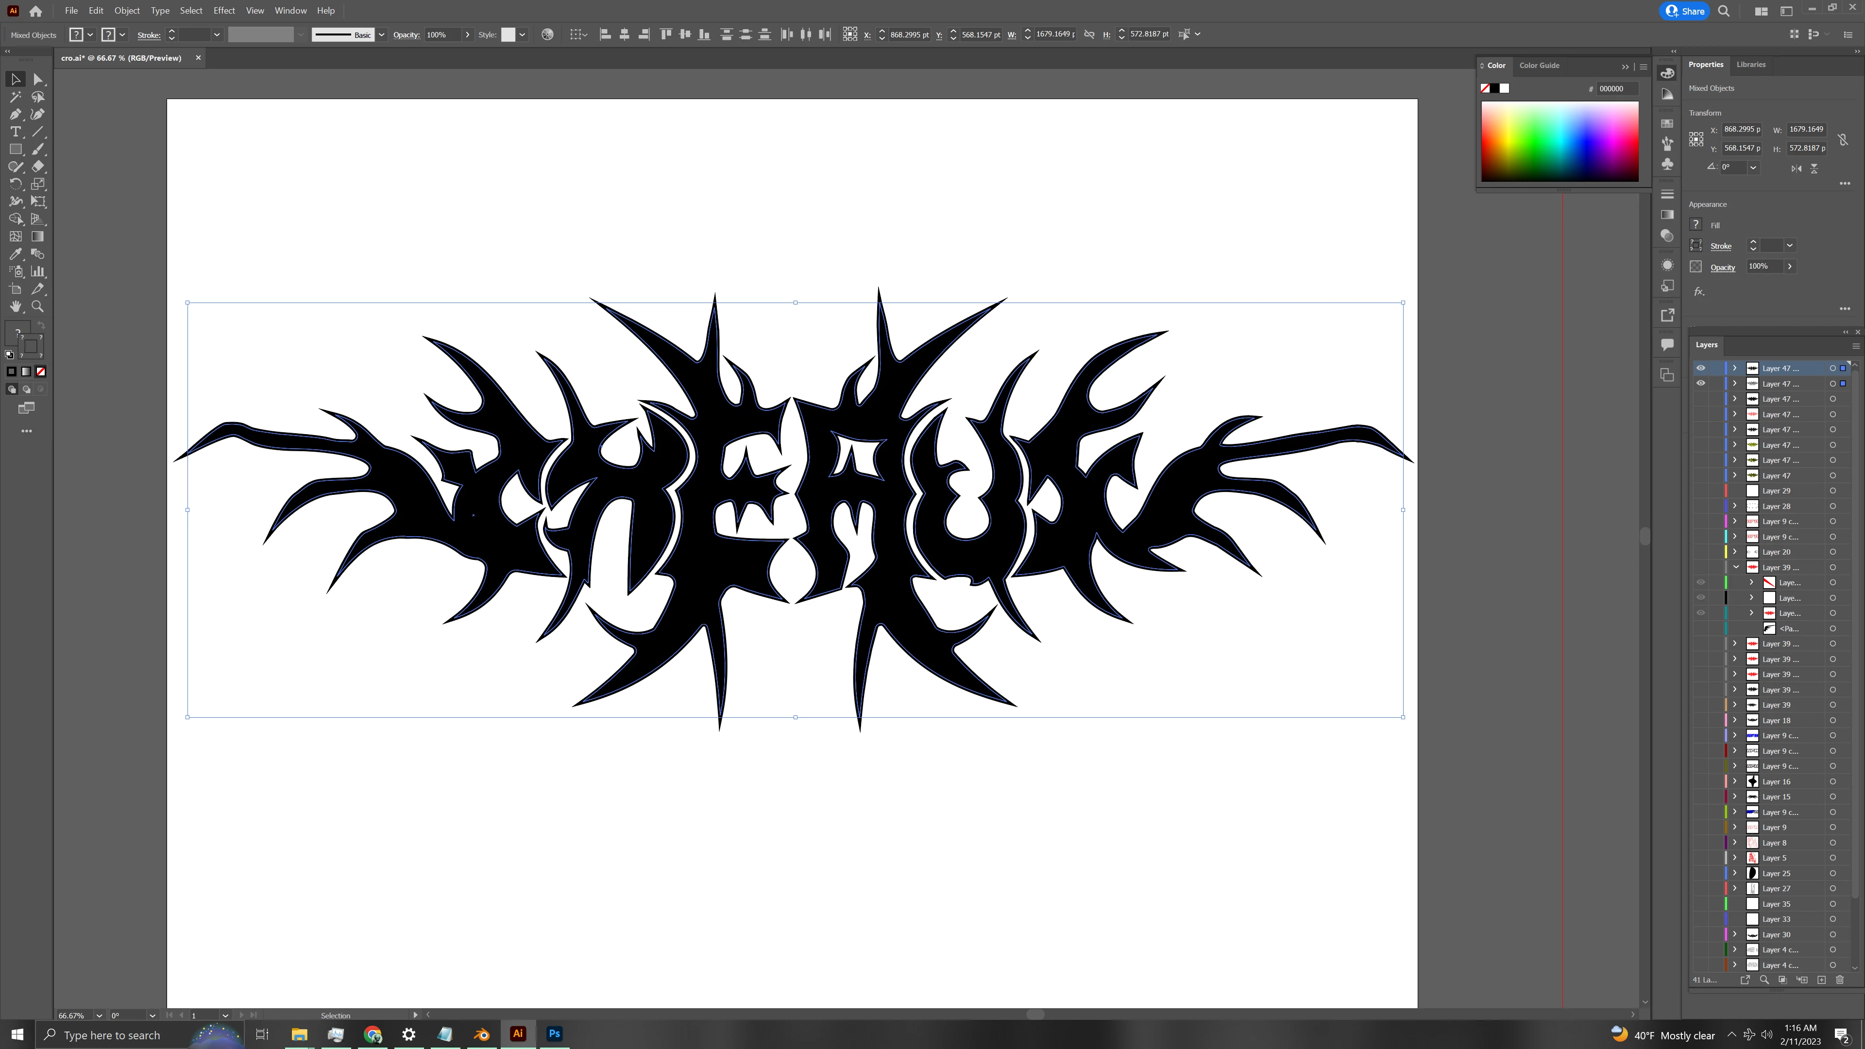
Task: Toggle constrain width and height proportions link
Action: point(1843,139)
